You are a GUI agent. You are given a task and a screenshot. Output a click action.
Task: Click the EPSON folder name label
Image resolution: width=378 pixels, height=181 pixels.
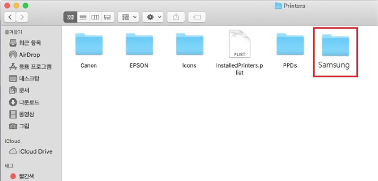click(x=139, y=66)
